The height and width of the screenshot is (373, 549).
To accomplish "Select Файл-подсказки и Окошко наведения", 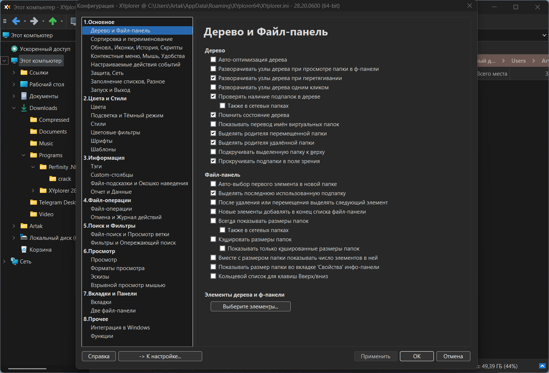I will coord(139,183).
